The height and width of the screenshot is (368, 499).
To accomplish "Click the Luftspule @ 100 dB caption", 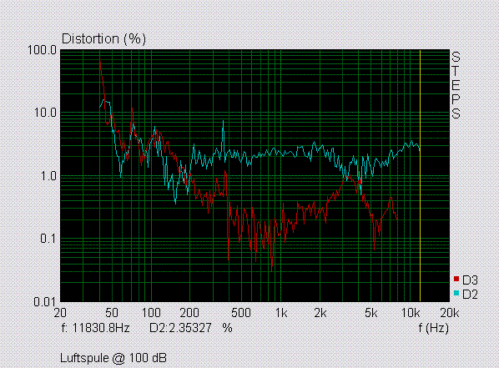I will tap(113, 358).
